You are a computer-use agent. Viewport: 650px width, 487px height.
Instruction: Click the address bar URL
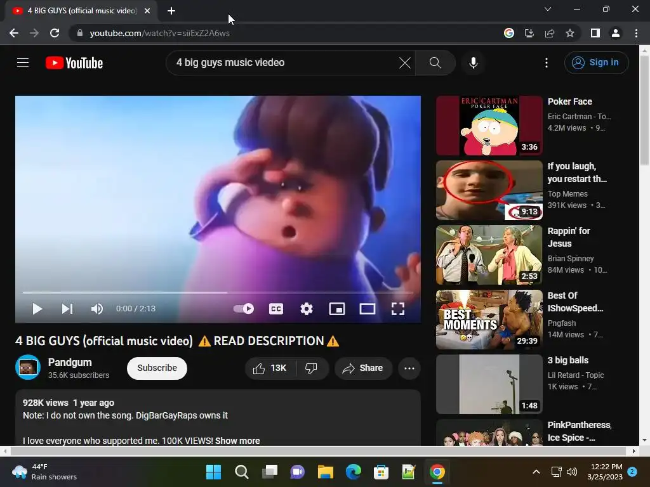[x=159, y=33]
